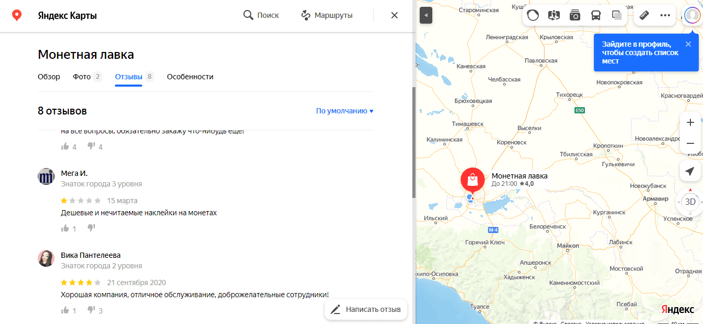Toggle the 3D map view
The image size is (703, 324).
[690, 202]
